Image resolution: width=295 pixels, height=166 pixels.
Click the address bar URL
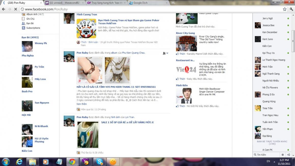pyautogui.click(x=46, y=9)
